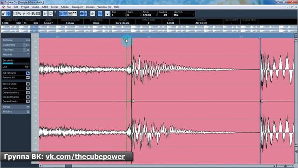298x168 pixels.
Task: Open the Devices menu
Action: click(x=90, y=7)
